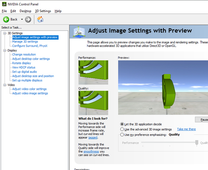Select the Performance preview thumbnail
The height and width of the screenshot is (170, 208).
[93, 73]
